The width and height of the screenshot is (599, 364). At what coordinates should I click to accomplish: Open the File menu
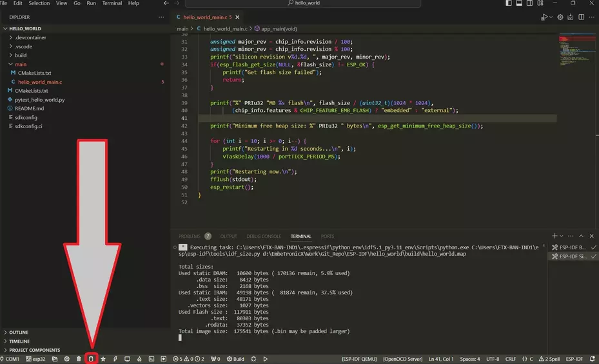(x=4, y=3)
